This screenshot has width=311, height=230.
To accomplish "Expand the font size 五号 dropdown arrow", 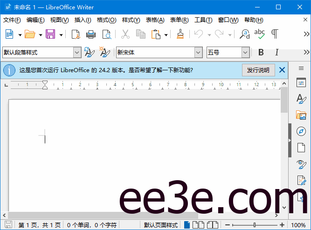I will pos(245,53).
